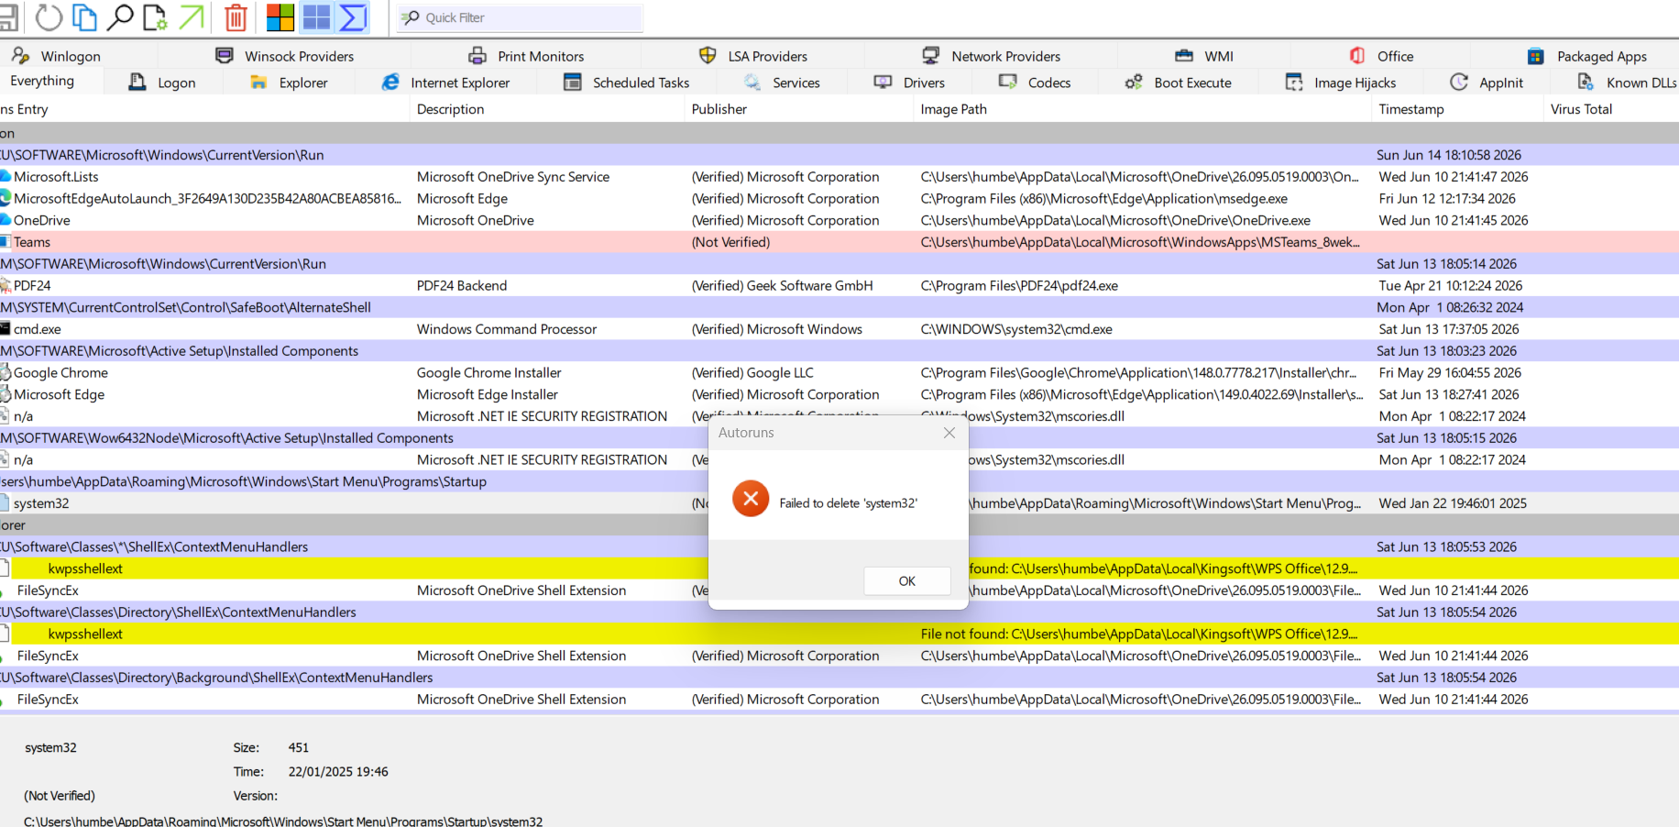Click the Services gear icon
Screen dimensions: 1679x827
[752, 83]
